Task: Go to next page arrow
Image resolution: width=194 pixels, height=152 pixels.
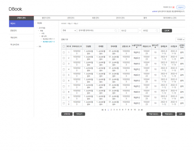Action: 139,110
